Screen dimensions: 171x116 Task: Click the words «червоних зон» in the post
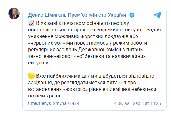coord(47,43)
